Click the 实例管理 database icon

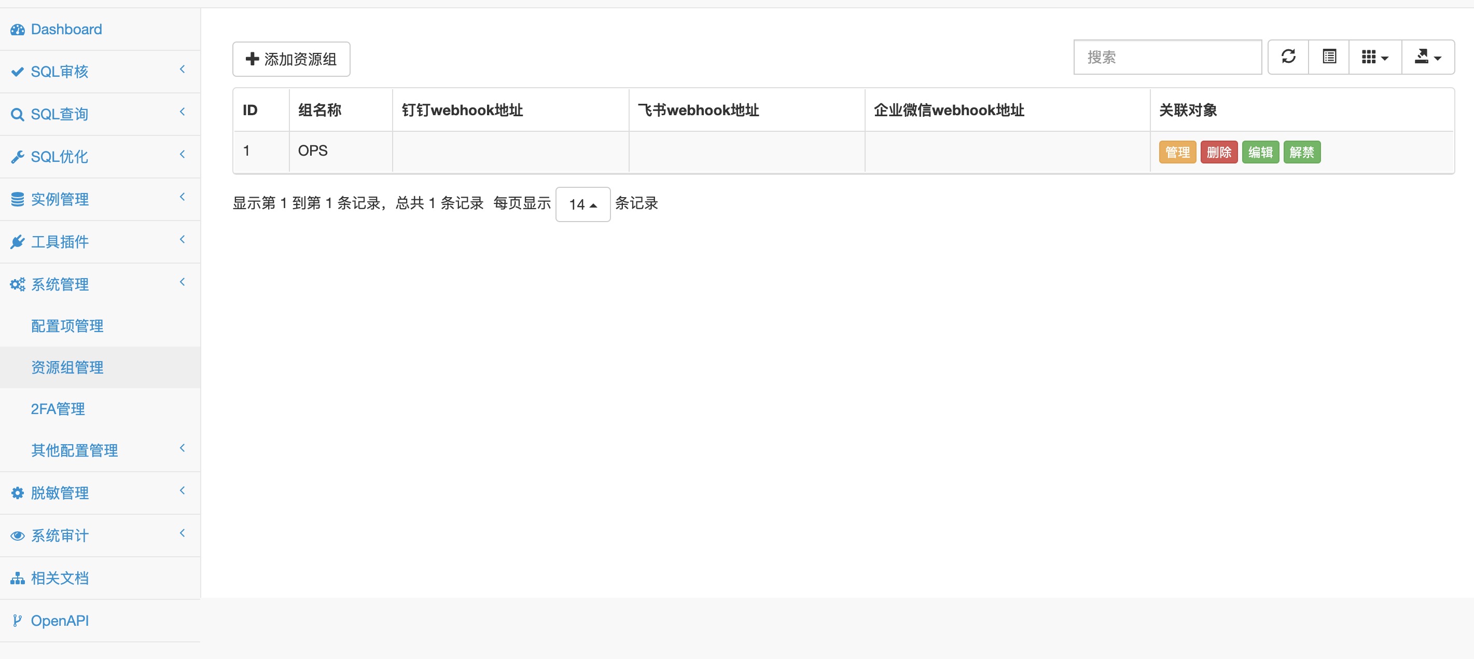(x=18, y=199)
